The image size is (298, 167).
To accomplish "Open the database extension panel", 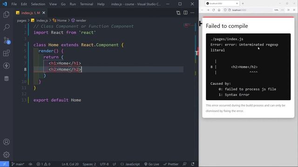I will tap(6, 78).
